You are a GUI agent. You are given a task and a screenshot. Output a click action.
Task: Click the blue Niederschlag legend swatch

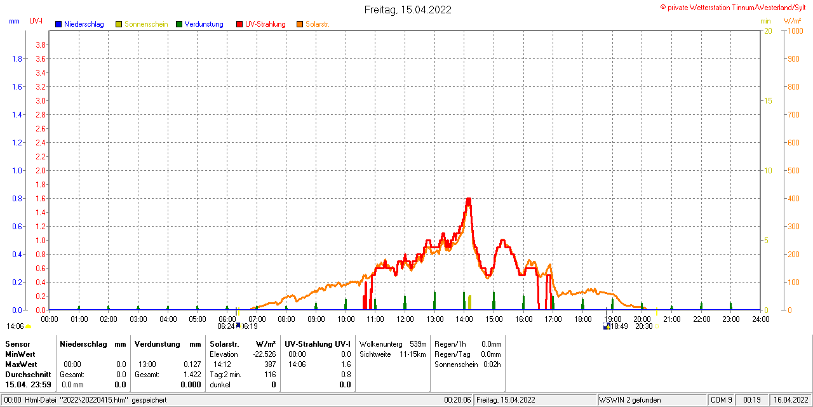click(x=58, y=24)
